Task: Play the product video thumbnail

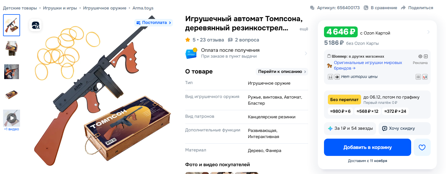Action: point(11,118)
